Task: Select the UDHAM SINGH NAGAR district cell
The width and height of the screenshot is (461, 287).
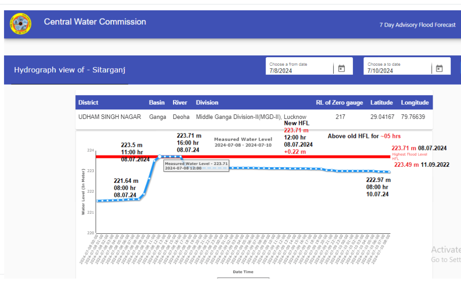Action: (109, 117)
